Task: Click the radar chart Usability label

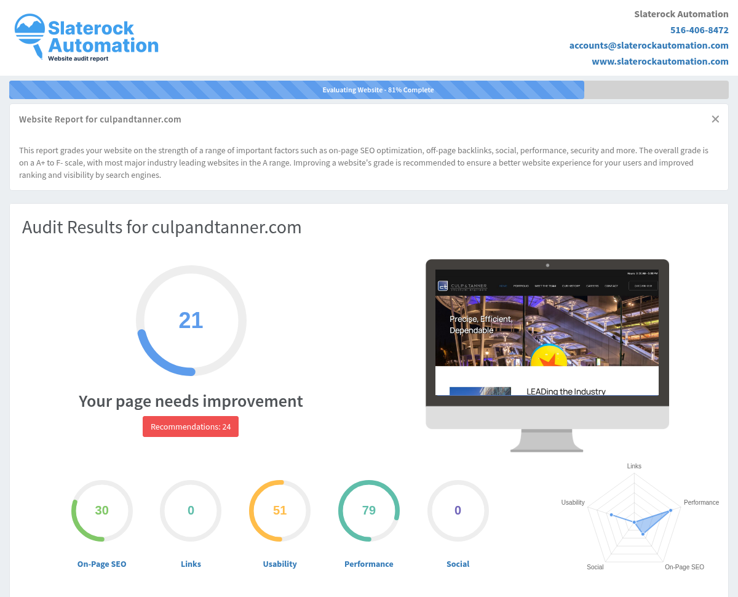Action: [x=573, y=503]
